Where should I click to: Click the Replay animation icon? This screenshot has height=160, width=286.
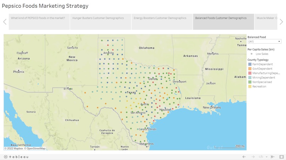coord(261,157)
